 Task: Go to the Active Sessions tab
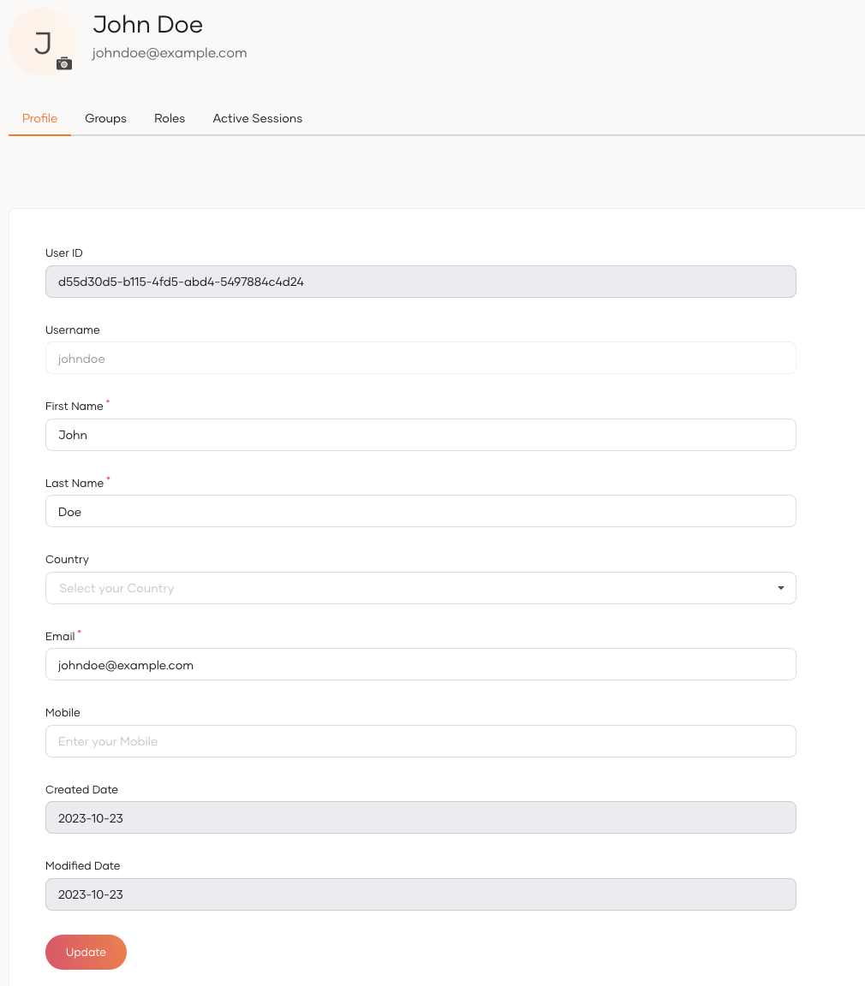[257, 118]
